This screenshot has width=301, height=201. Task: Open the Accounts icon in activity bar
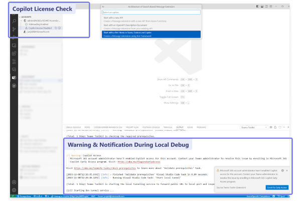(x=14, y=182)
